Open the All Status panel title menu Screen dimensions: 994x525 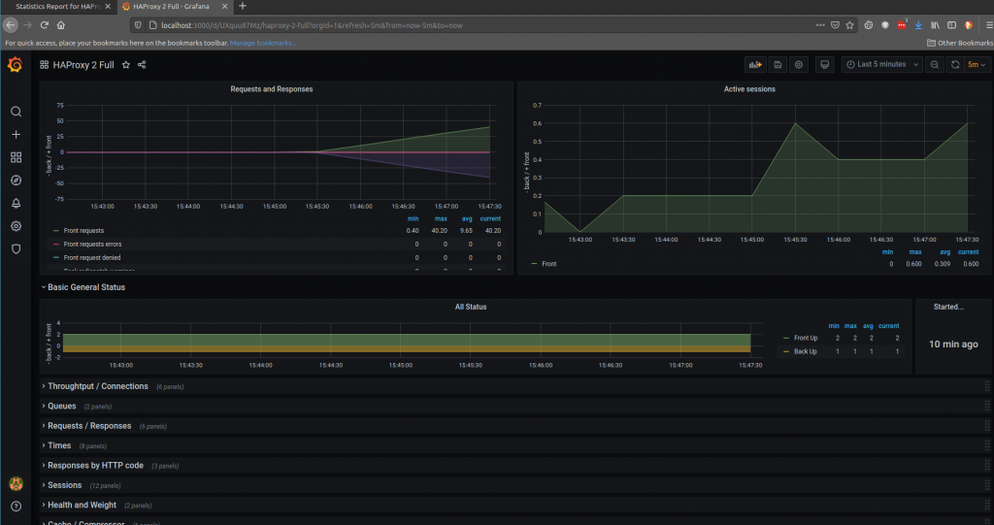coord(471,307)
